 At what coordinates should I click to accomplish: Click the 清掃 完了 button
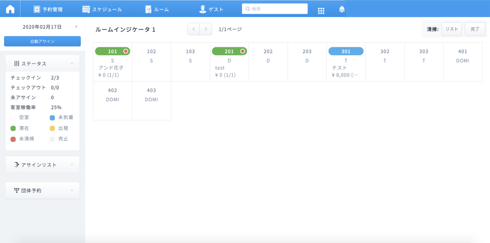coord(475,29)
